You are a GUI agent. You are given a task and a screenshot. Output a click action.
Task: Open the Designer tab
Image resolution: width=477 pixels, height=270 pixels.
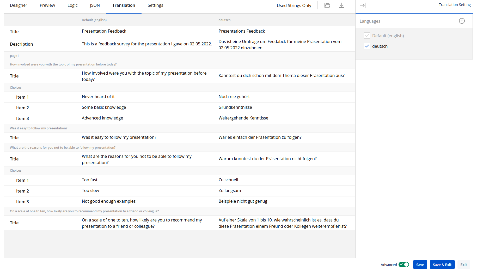pyautogui.click(x=19, y=5)
